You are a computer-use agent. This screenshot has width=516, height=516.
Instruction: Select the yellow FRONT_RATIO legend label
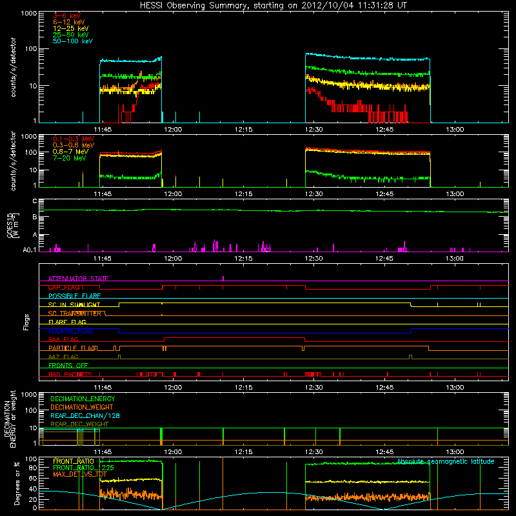click(74, 461)
